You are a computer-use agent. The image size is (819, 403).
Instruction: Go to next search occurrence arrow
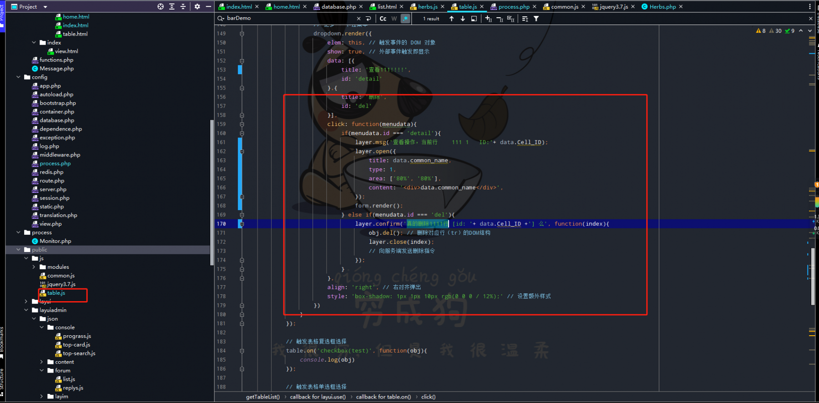point(463,19)
